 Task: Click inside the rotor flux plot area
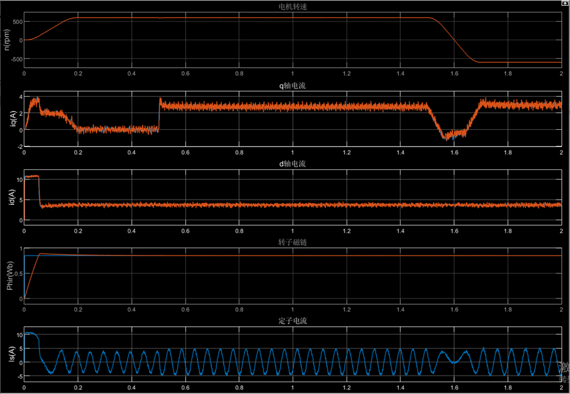[293, 275]
